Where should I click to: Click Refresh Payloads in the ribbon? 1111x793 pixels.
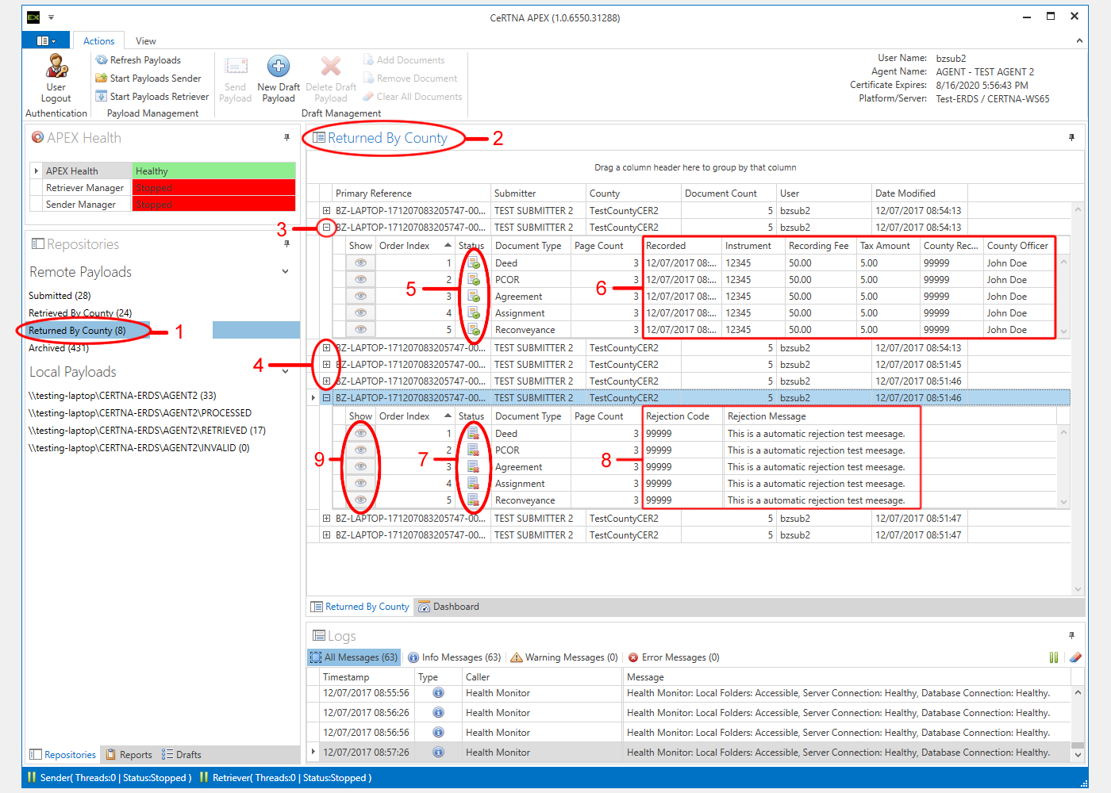coord(138,60)
